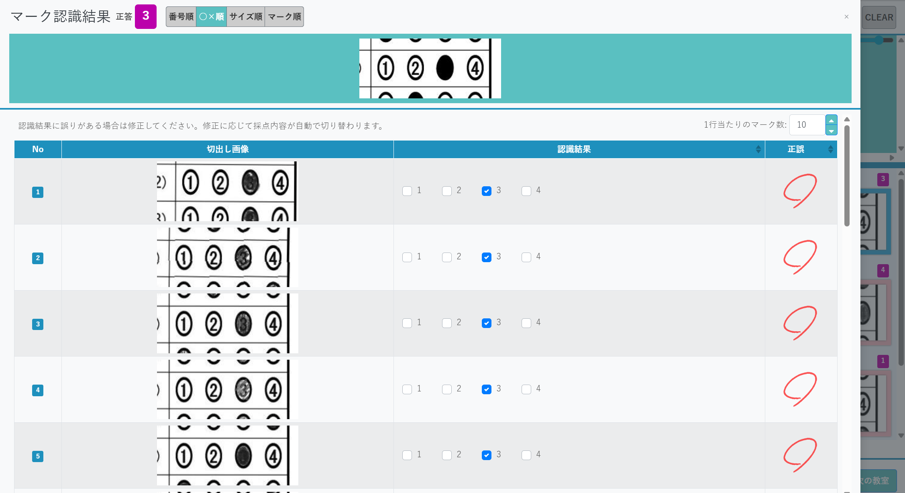905x493 pixels.
Task: Switch to 番号順 sort tab
Action: (181, 16)
